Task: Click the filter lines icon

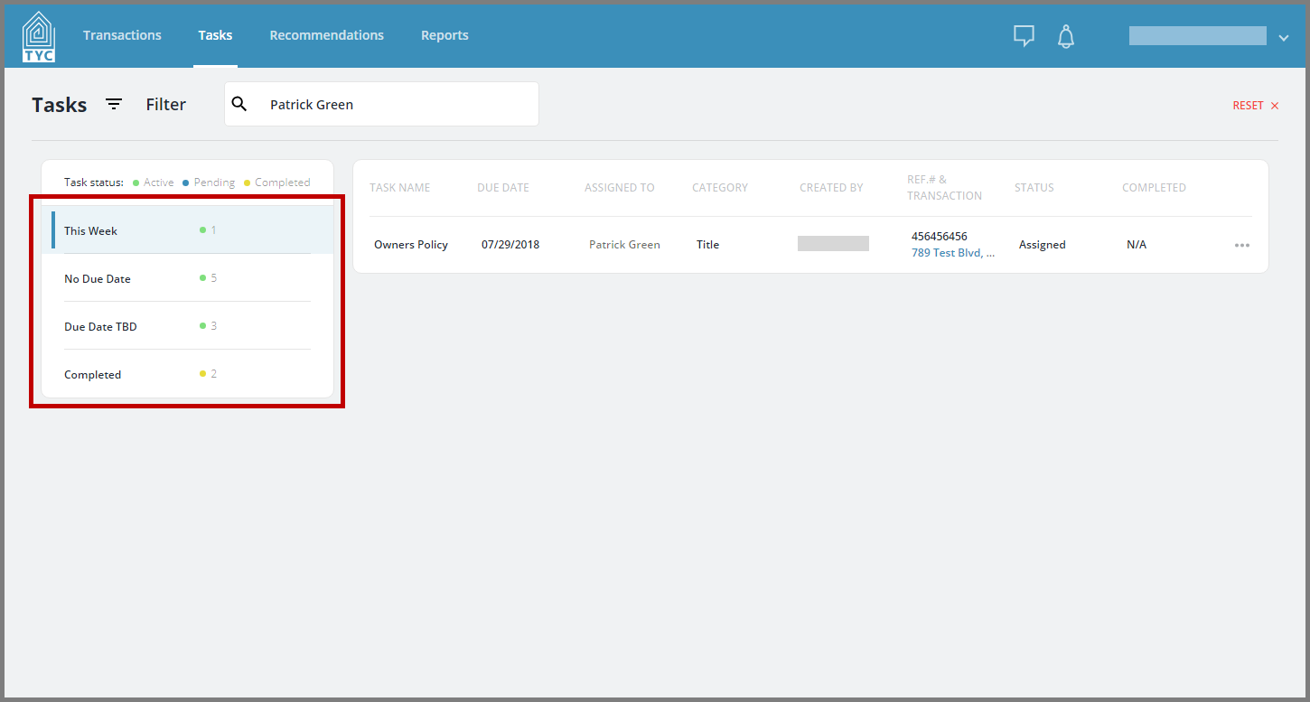Action: 114,104
